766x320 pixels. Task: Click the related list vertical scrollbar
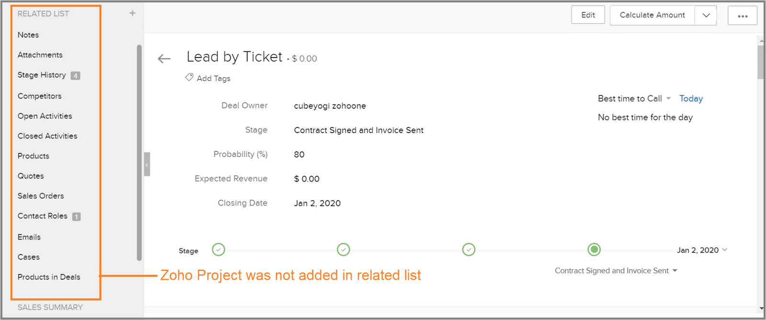pos(139,153)
